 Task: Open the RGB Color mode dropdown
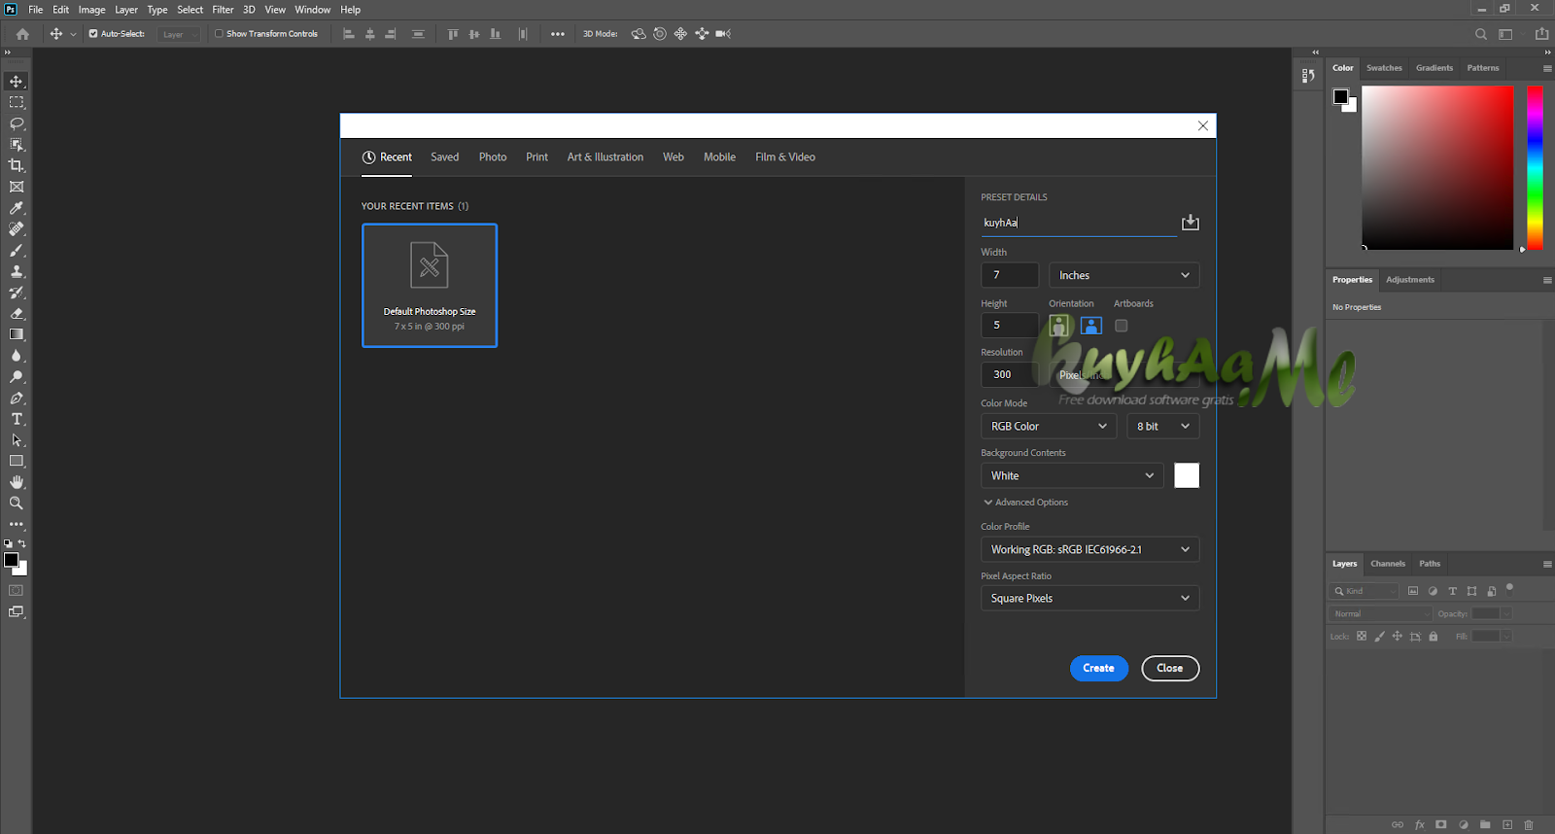(1050, 426)
